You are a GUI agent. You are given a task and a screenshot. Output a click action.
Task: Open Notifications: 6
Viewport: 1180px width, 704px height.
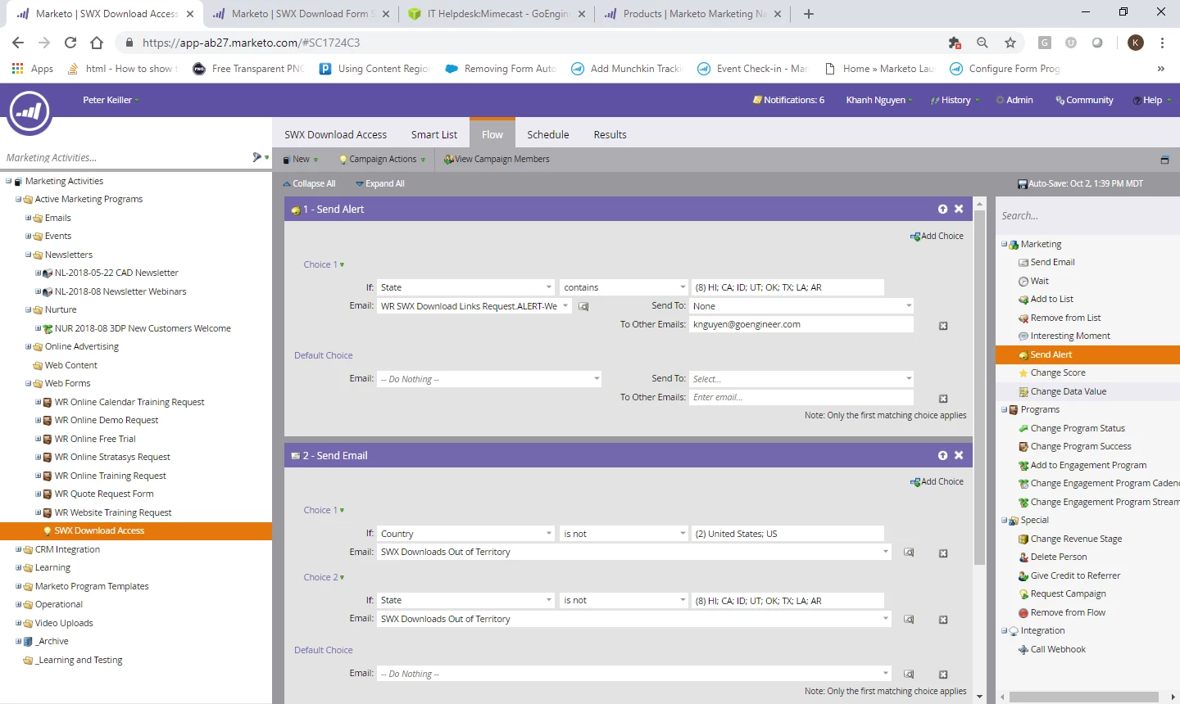click(x=788, y=100)
